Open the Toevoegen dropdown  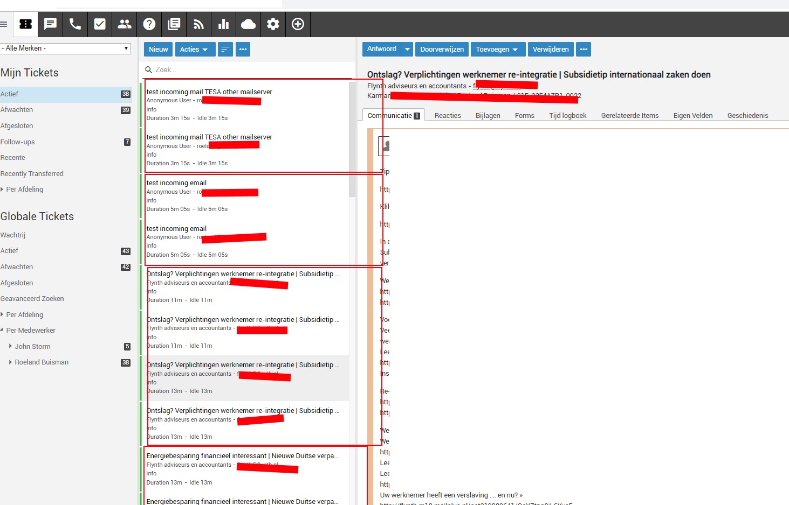[497, 50]
